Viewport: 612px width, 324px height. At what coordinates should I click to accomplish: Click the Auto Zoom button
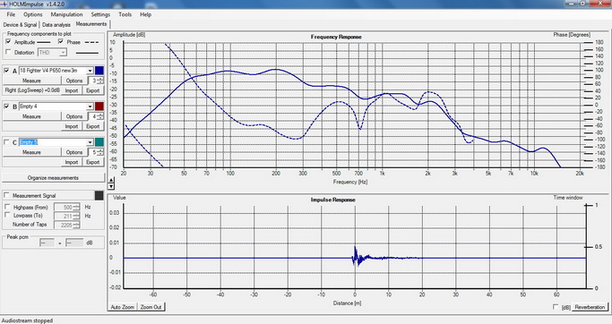pos(122,307)
